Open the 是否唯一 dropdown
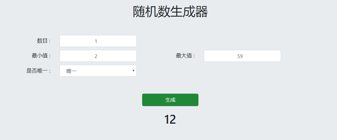This screenshot has width=337, height=140. (98, 71)
